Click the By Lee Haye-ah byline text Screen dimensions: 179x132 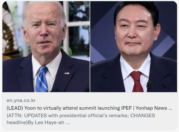pyautogui.click(x=46, y=123)
